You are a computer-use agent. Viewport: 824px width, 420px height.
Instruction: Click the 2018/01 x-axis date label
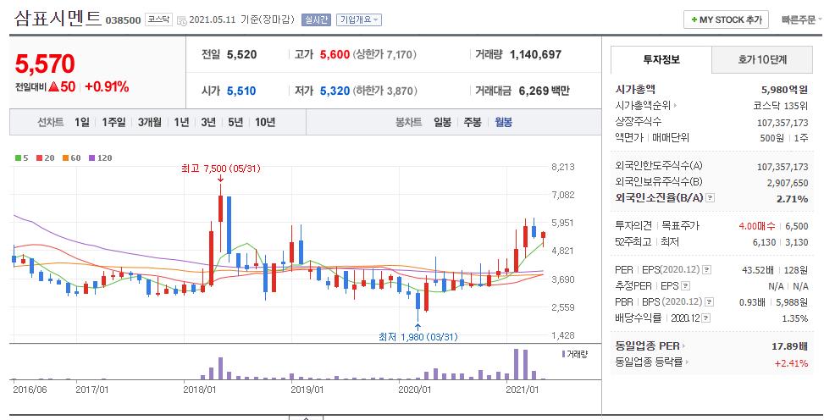click(200, 390)
